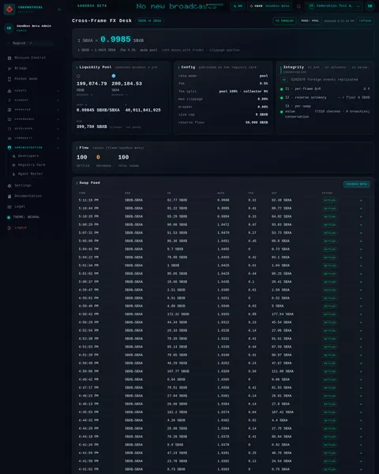This screenshot has height=474, width=379.
Task: Click the FX Enabled status badge
Action: (x=284, y=21)
